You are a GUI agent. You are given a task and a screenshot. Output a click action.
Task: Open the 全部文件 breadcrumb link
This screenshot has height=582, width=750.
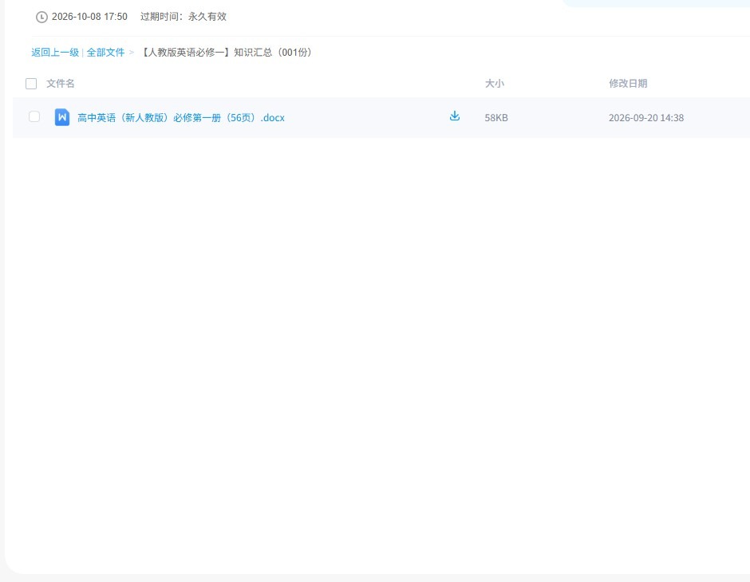105,53
